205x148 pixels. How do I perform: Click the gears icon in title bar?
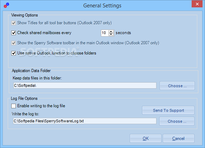pos(6,5)
